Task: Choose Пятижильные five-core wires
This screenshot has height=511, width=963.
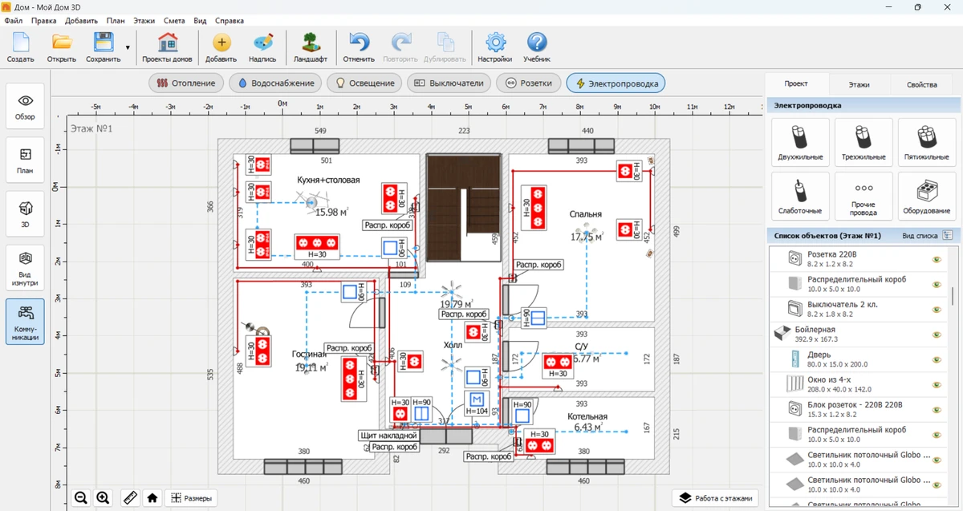Action: coord(927,142)
